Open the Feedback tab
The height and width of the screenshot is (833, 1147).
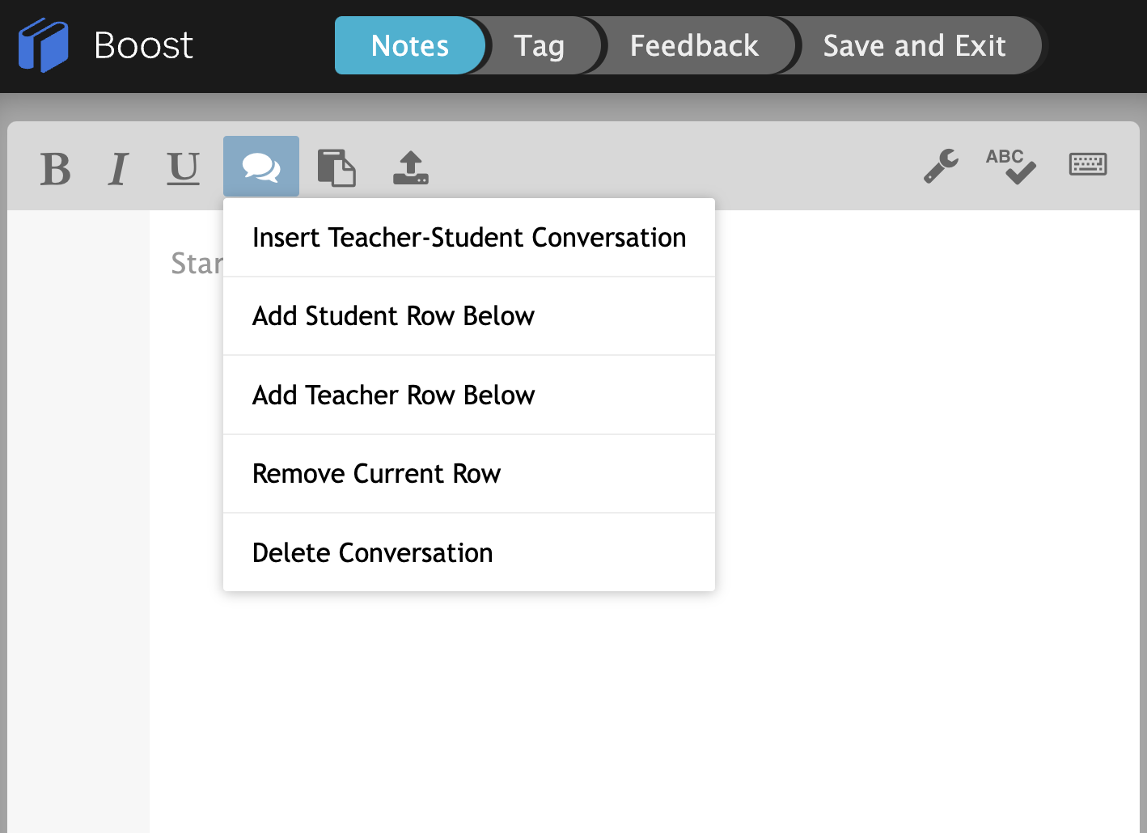pyautogui.click(x=694, y=45)
